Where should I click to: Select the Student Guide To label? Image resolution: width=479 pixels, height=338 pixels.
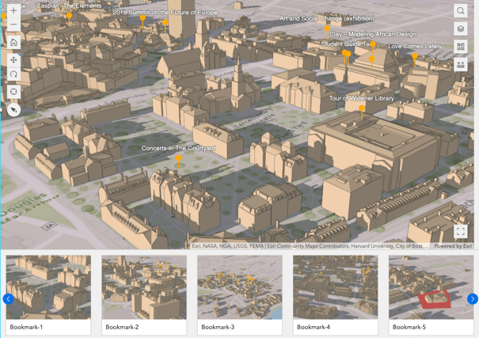[x=345, y=44]
